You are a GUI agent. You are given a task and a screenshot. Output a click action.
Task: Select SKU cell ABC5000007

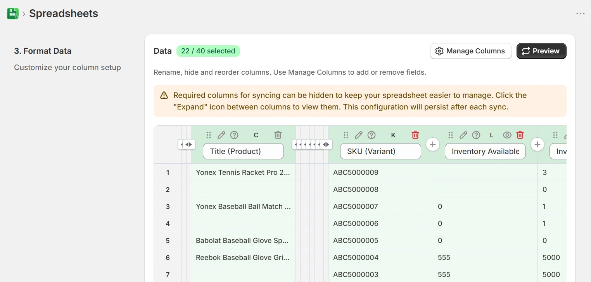coord(380,207)
